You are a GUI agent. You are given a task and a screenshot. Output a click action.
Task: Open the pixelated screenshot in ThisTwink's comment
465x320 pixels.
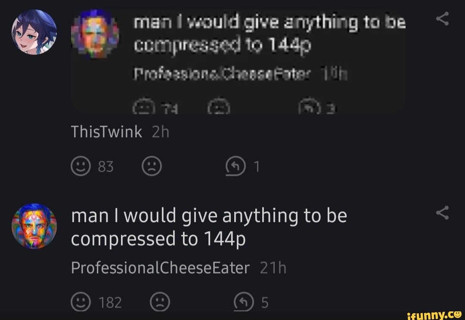[238, 62]
